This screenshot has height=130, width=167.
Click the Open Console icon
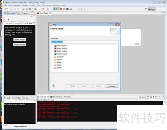click(156, 97)
